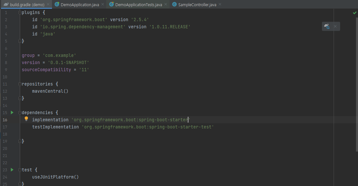Run the dependencies block via gutter arrow
This screenshot has width=358, height=186.
pyautogui.click(x=12, y=113)
